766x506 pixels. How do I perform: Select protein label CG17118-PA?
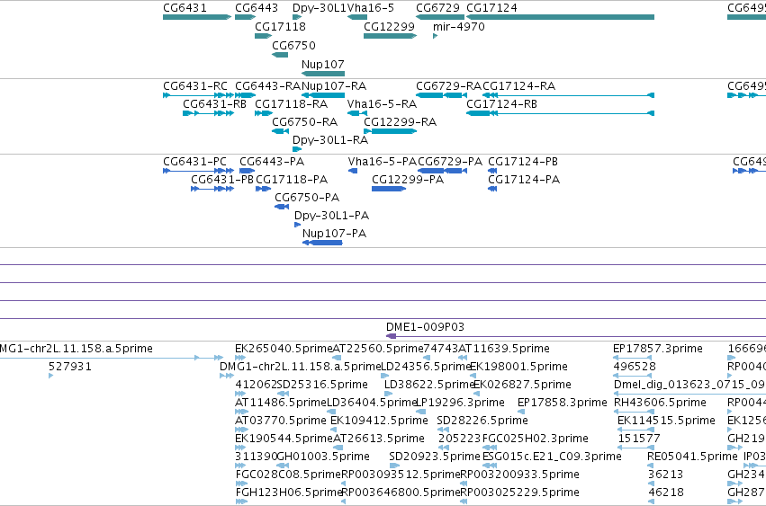(x=292, y=180)
